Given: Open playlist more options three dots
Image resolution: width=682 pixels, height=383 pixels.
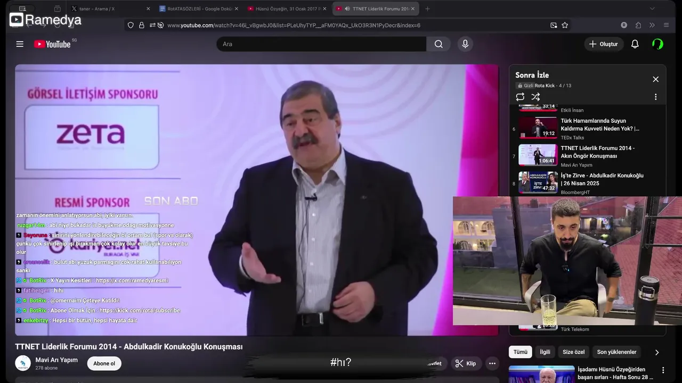Looking at the screenshot, I should pos(655,97).
